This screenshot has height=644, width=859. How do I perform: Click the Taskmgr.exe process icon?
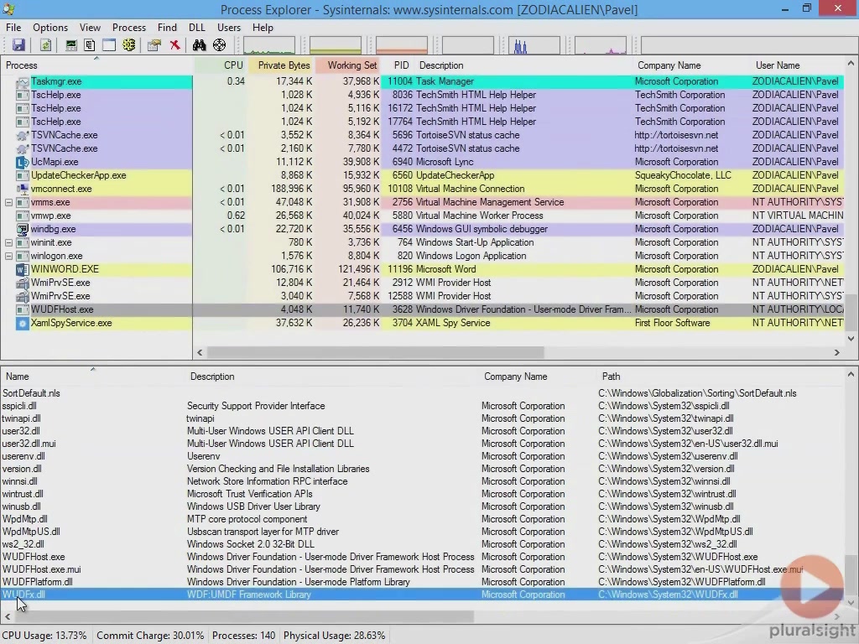23,81
